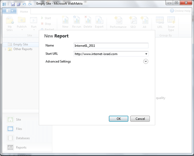The width and height of the screenshot is (194, 156).
Task: Open the Publish dropdown arrow
Action: point(22,30)
